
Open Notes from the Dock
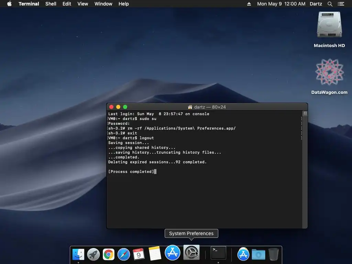tap(155, 254)
